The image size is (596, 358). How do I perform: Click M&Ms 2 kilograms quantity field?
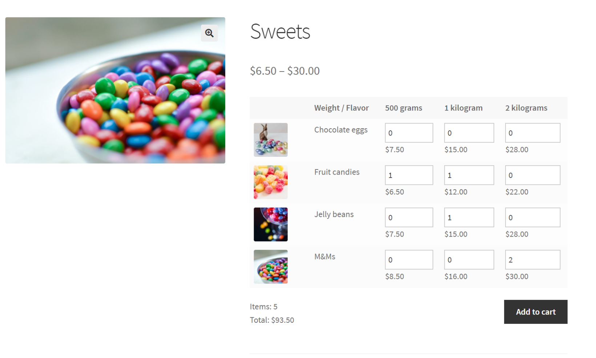point(532,260)
